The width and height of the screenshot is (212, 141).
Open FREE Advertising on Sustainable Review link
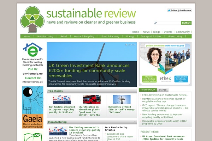[165, 95]
